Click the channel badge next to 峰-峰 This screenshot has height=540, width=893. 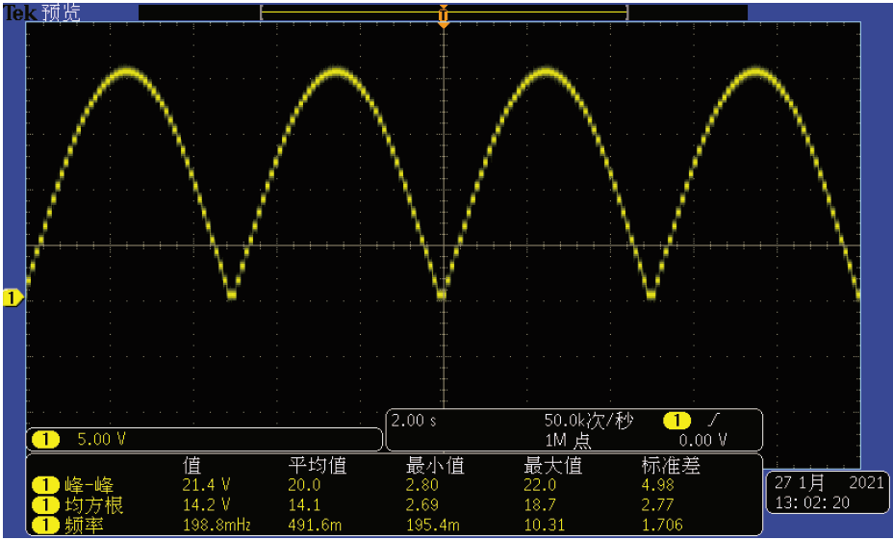45,485
